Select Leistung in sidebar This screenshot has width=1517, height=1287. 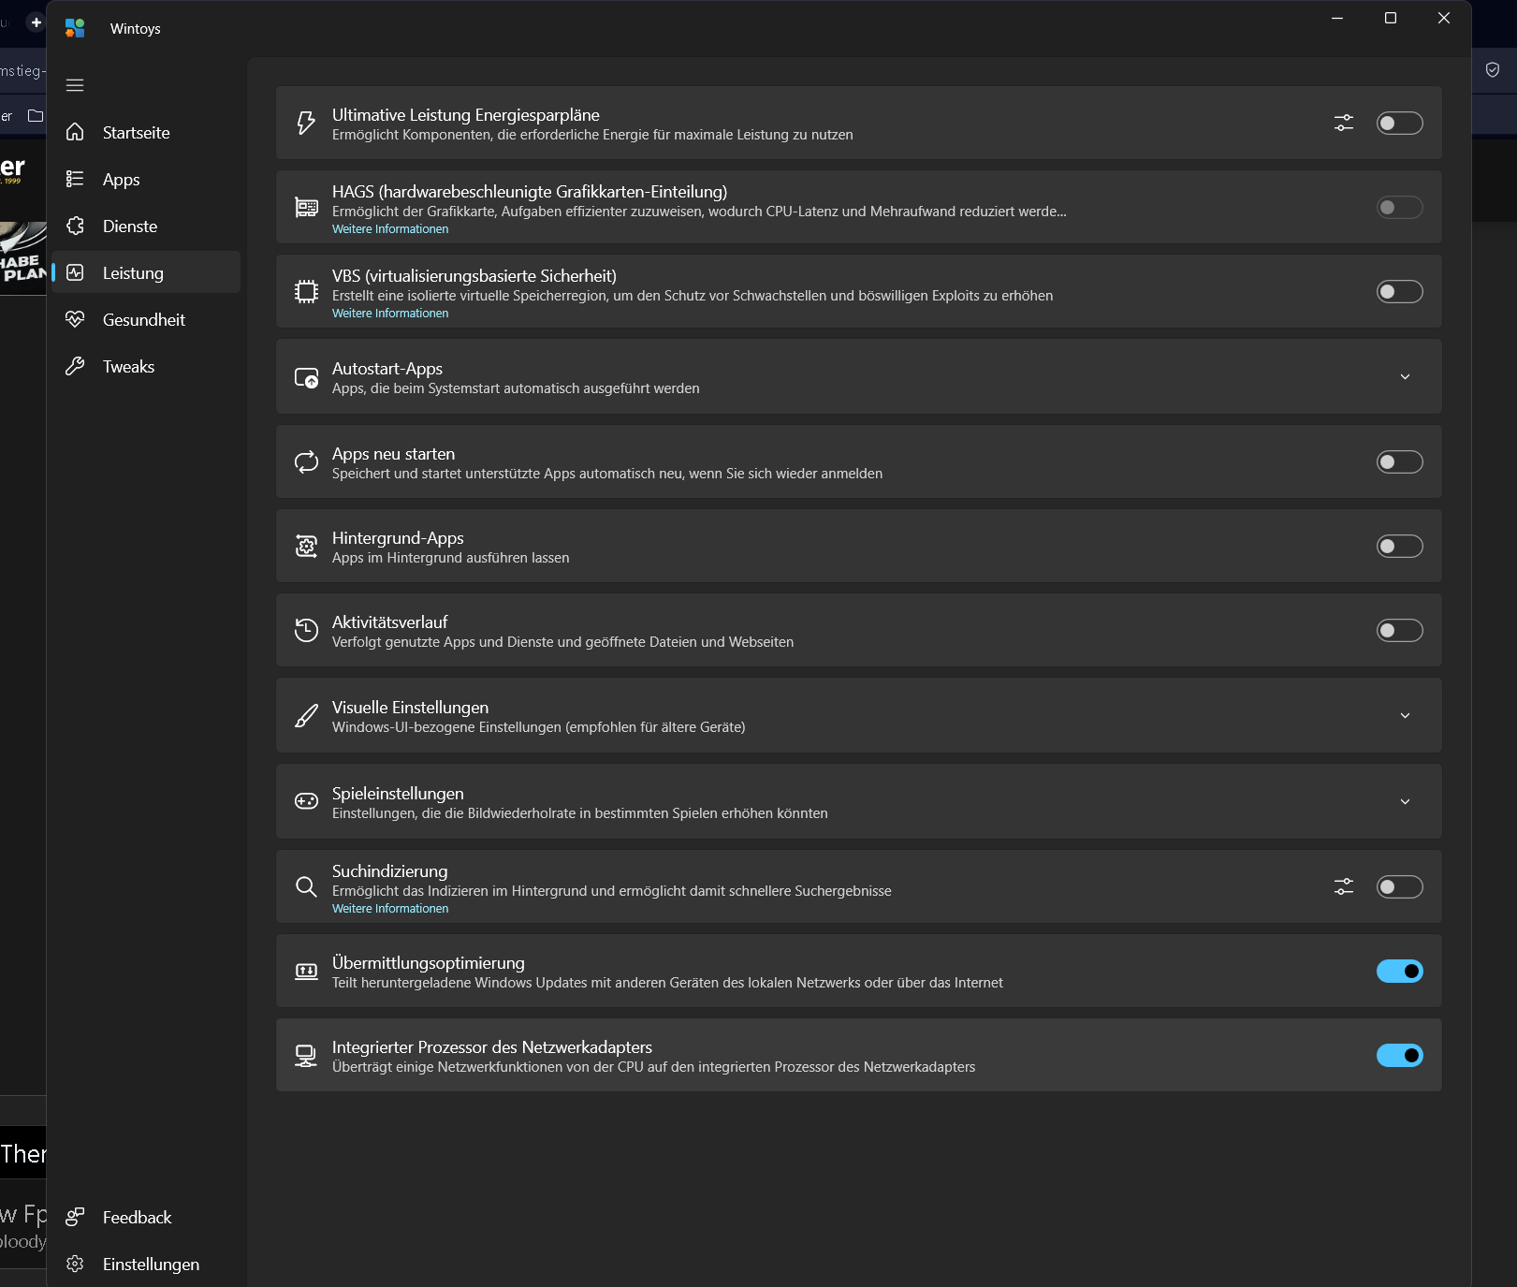coord(146,272)
